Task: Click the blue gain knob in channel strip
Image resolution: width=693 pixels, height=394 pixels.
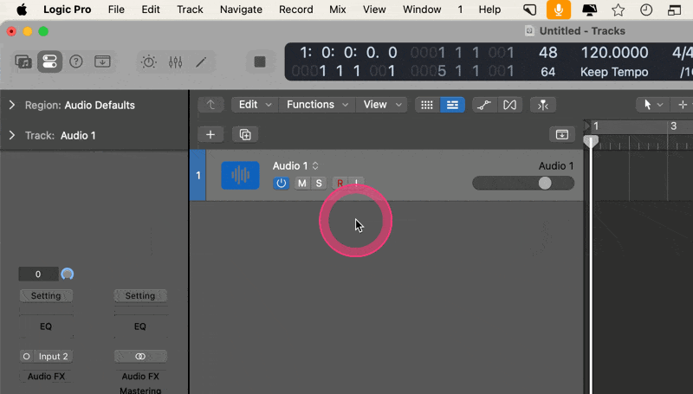Action: [x=68, y=274]
